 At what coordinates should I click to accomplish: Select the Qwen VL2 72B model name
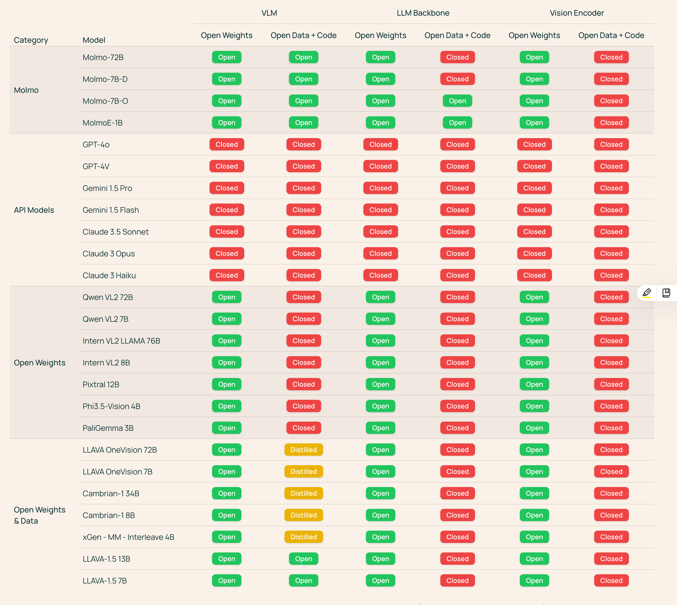click(x=108, y=297)
